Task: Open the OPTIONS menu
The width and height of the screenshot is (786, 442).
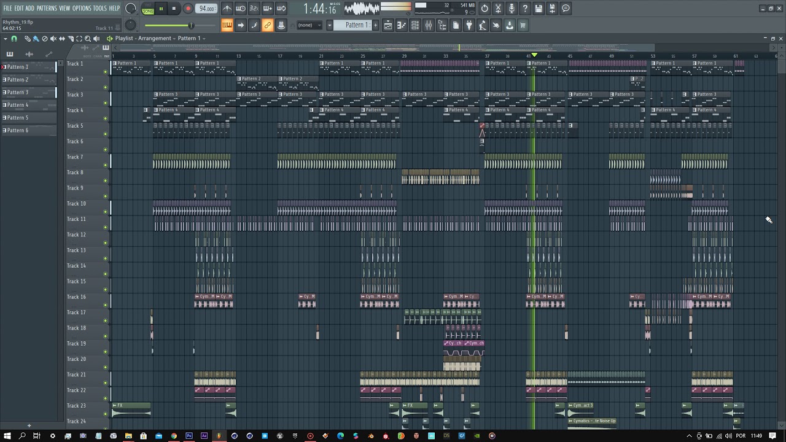Action: point(82,8)
